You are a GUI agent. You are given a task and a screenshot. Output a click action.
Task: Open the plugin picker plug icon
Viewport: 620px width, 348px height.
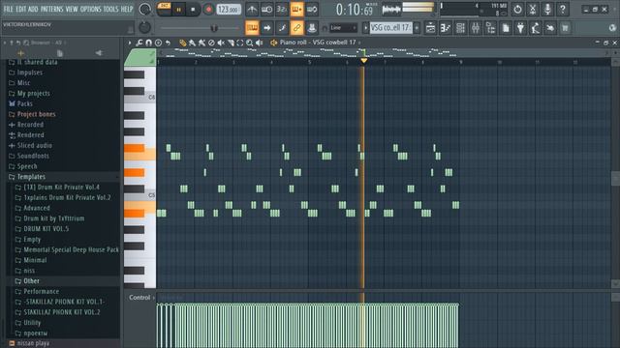pyautogui.click(x=521, y=28)
